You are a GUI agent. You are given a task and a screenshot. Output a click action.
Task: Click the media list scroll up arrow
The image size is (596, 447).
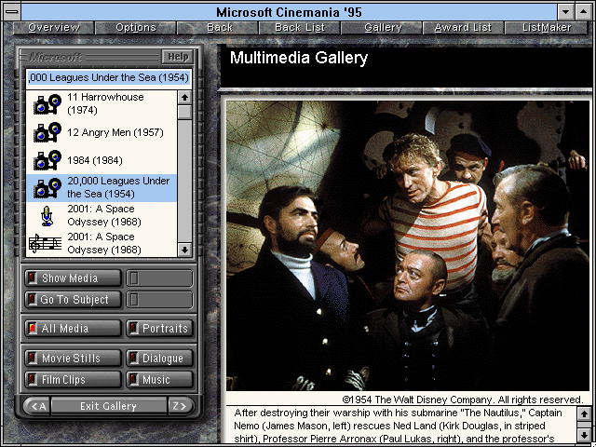[x=184, y=98]
